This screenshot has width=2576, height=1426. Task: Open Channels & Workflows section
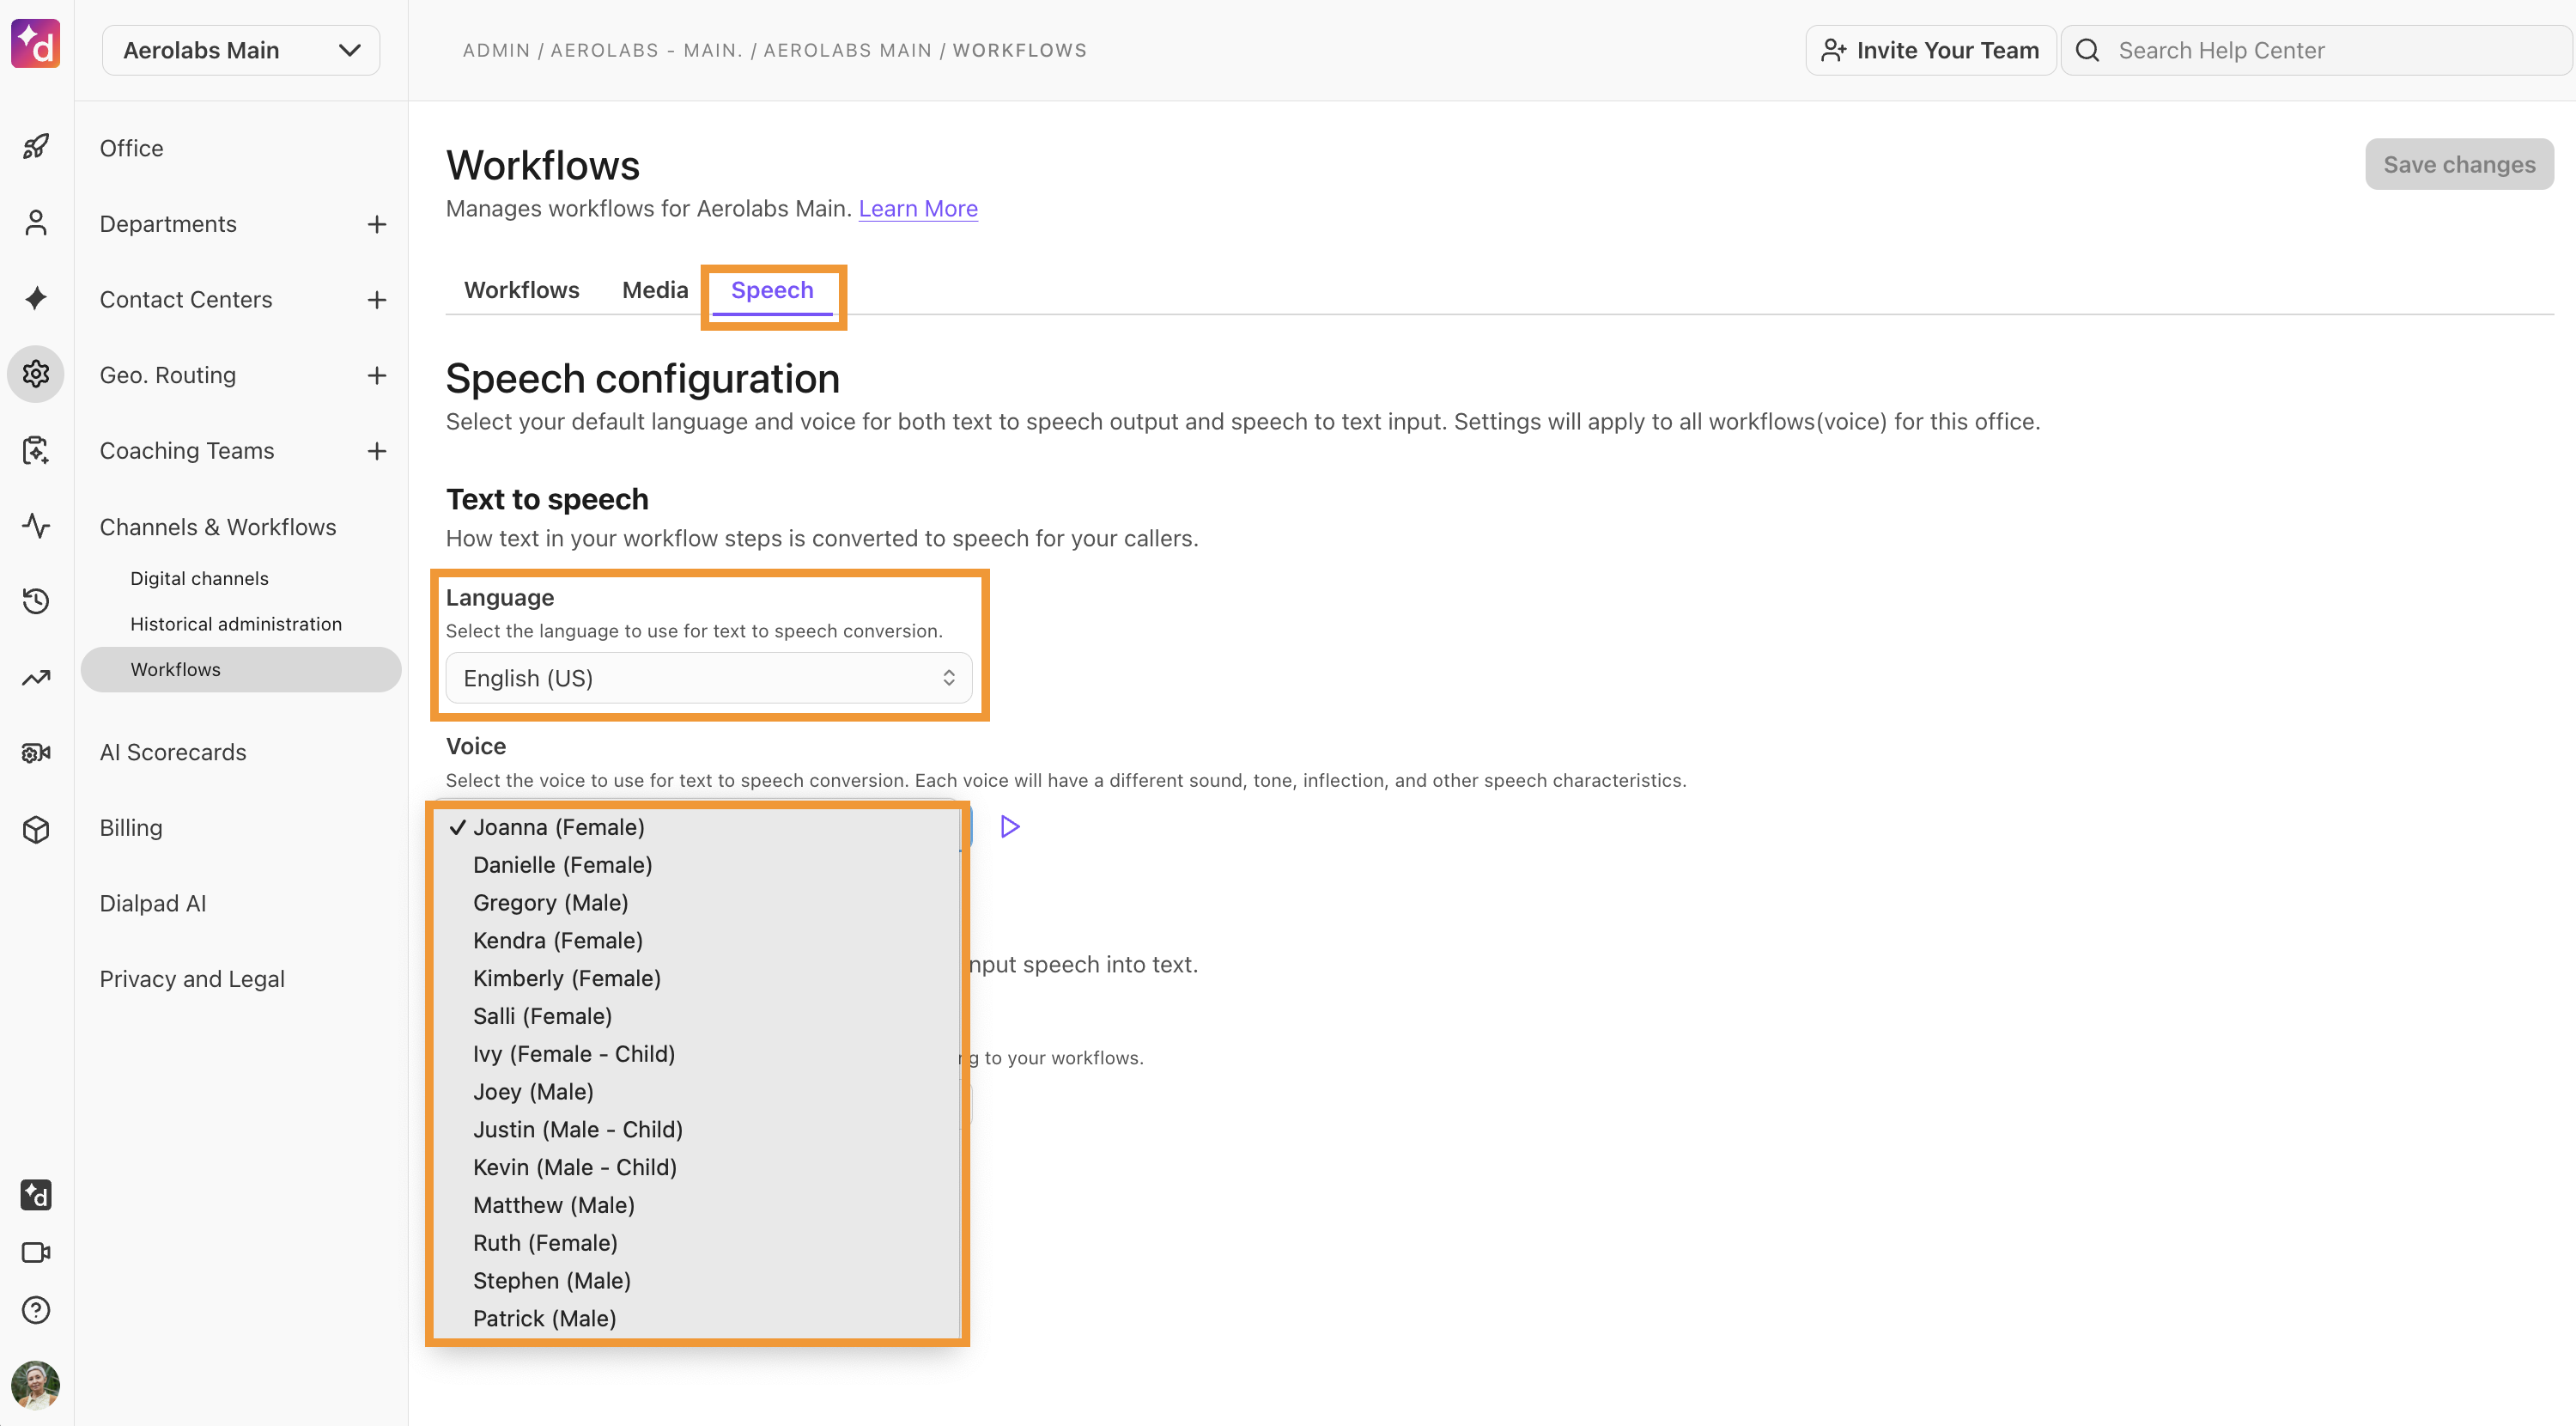tap(217, 527)
